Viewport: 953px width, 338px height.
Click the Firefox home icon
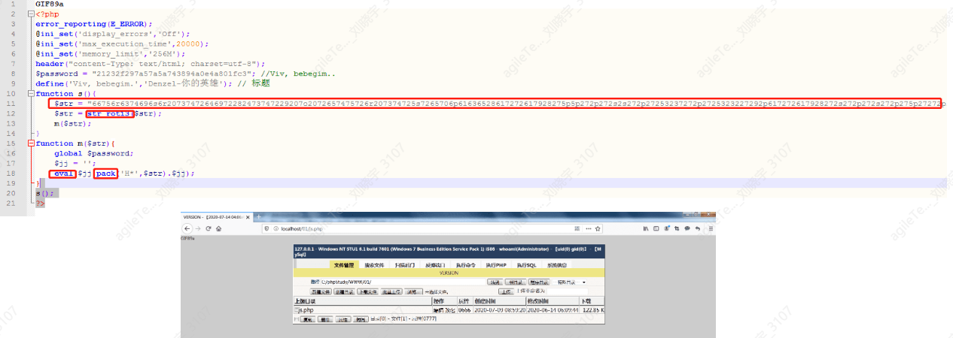[218, 228]
